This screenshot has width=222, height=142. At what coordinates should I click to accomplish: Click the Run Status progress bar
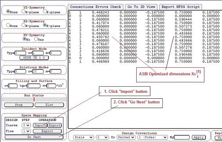(34, 99)
